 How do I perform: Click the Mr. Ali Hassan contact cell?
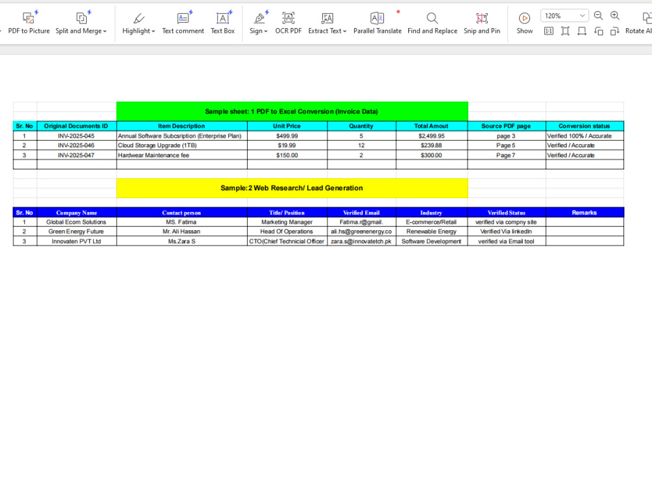pyautogui.click(x=182, y=231)
